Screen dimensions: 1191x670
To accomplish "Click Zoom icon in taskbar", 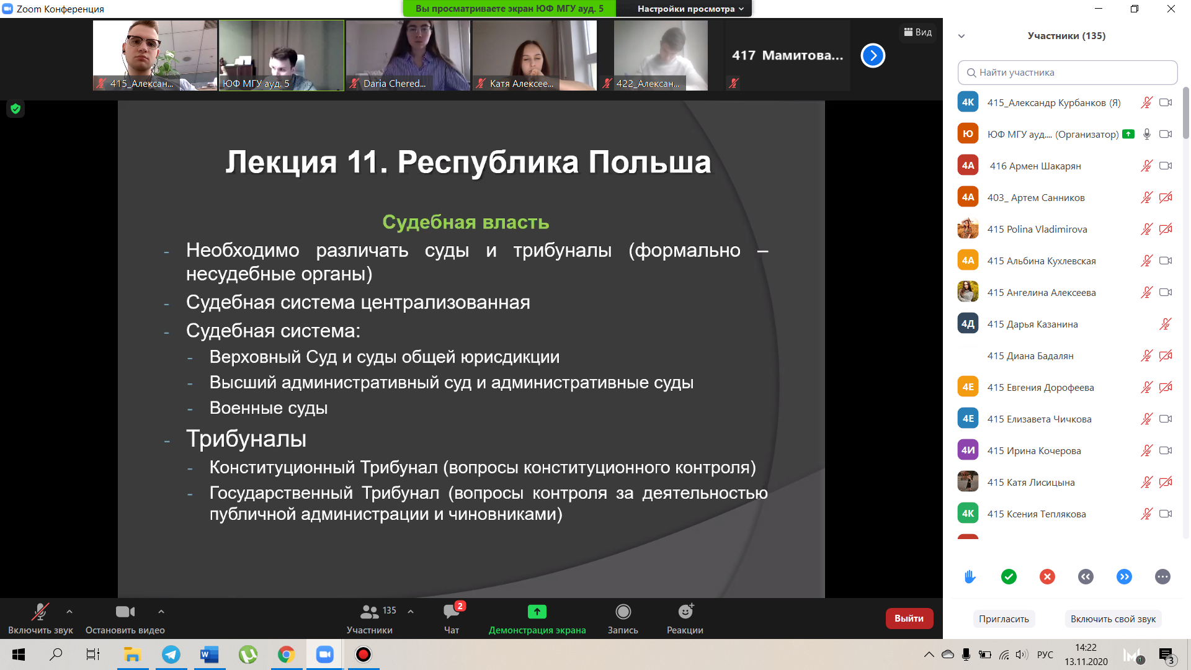I will click(324, 654).
